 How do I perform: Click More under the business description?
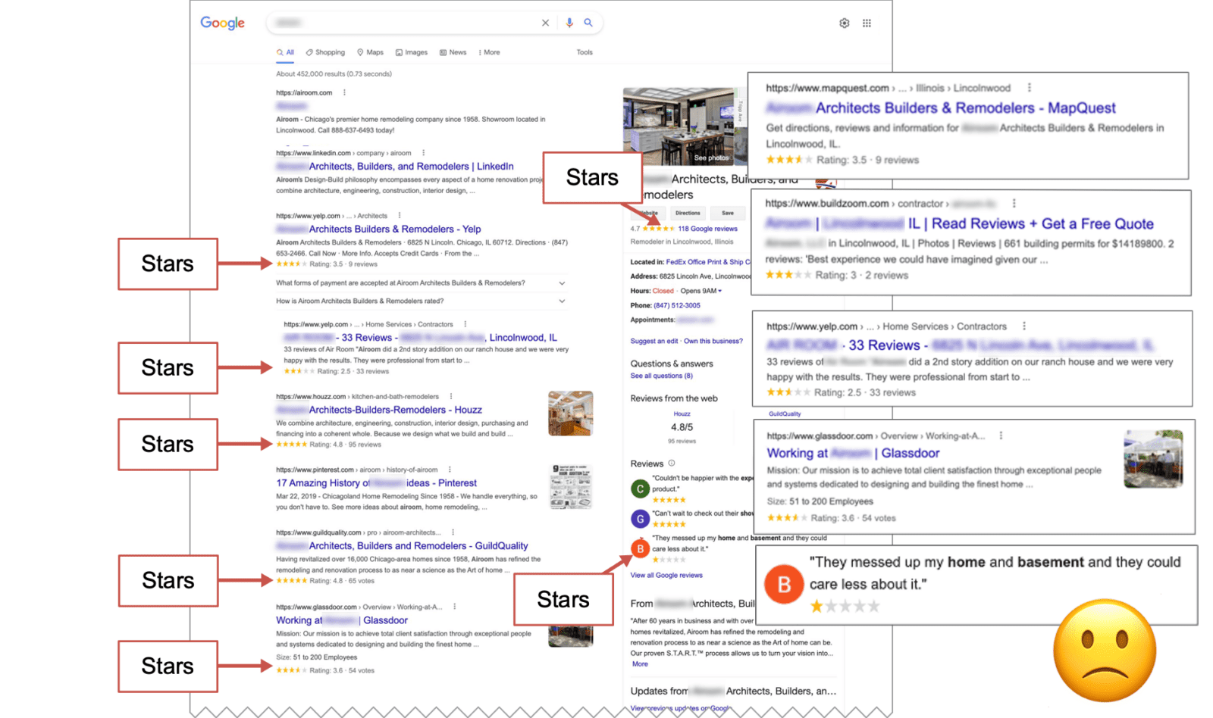(640, 664)
